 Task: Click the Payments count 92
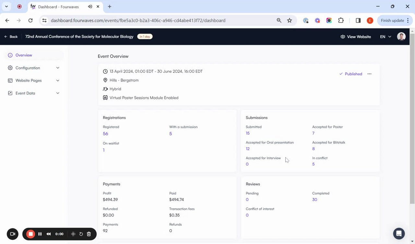[x=105, y=231]
